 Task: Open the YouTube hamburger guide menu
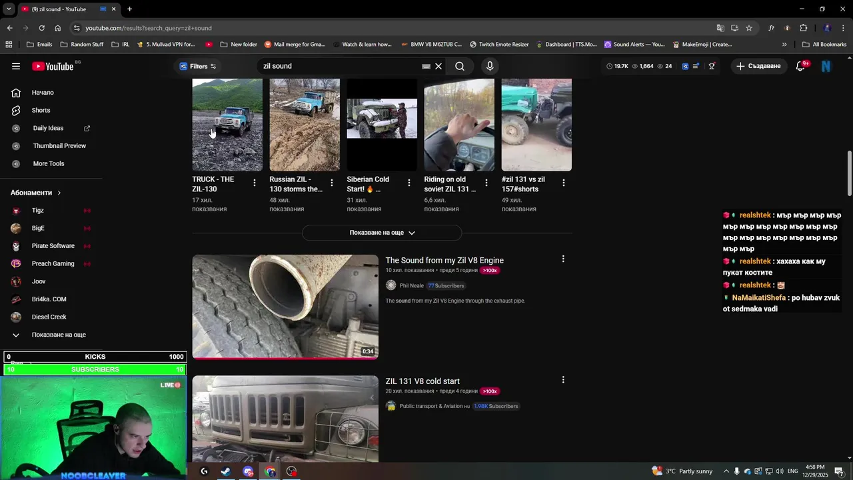point(16,66)
